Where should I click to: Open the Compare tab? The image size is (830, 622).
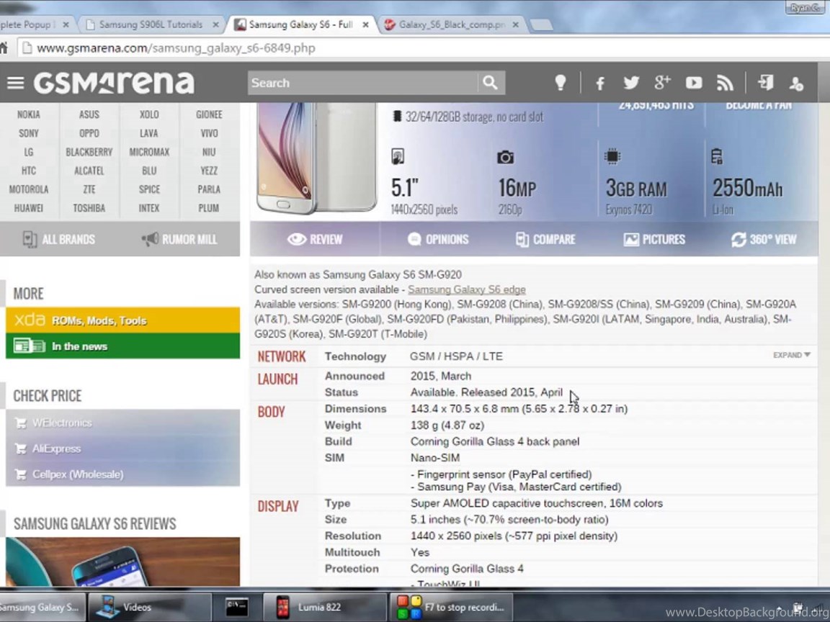(545, 240)
